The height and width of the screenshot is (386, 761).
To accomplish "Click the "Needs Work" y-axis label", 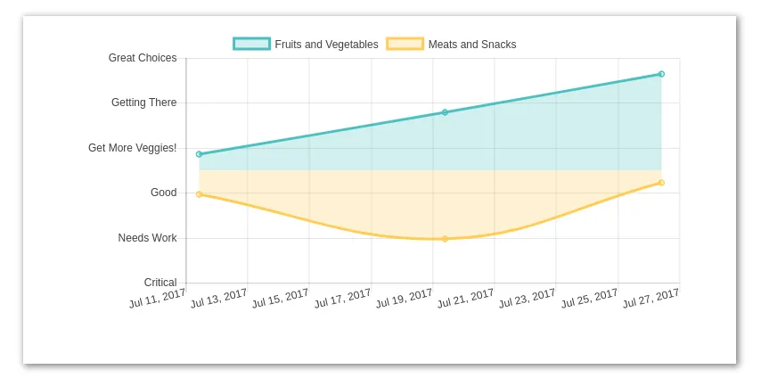I will (147, 238).
